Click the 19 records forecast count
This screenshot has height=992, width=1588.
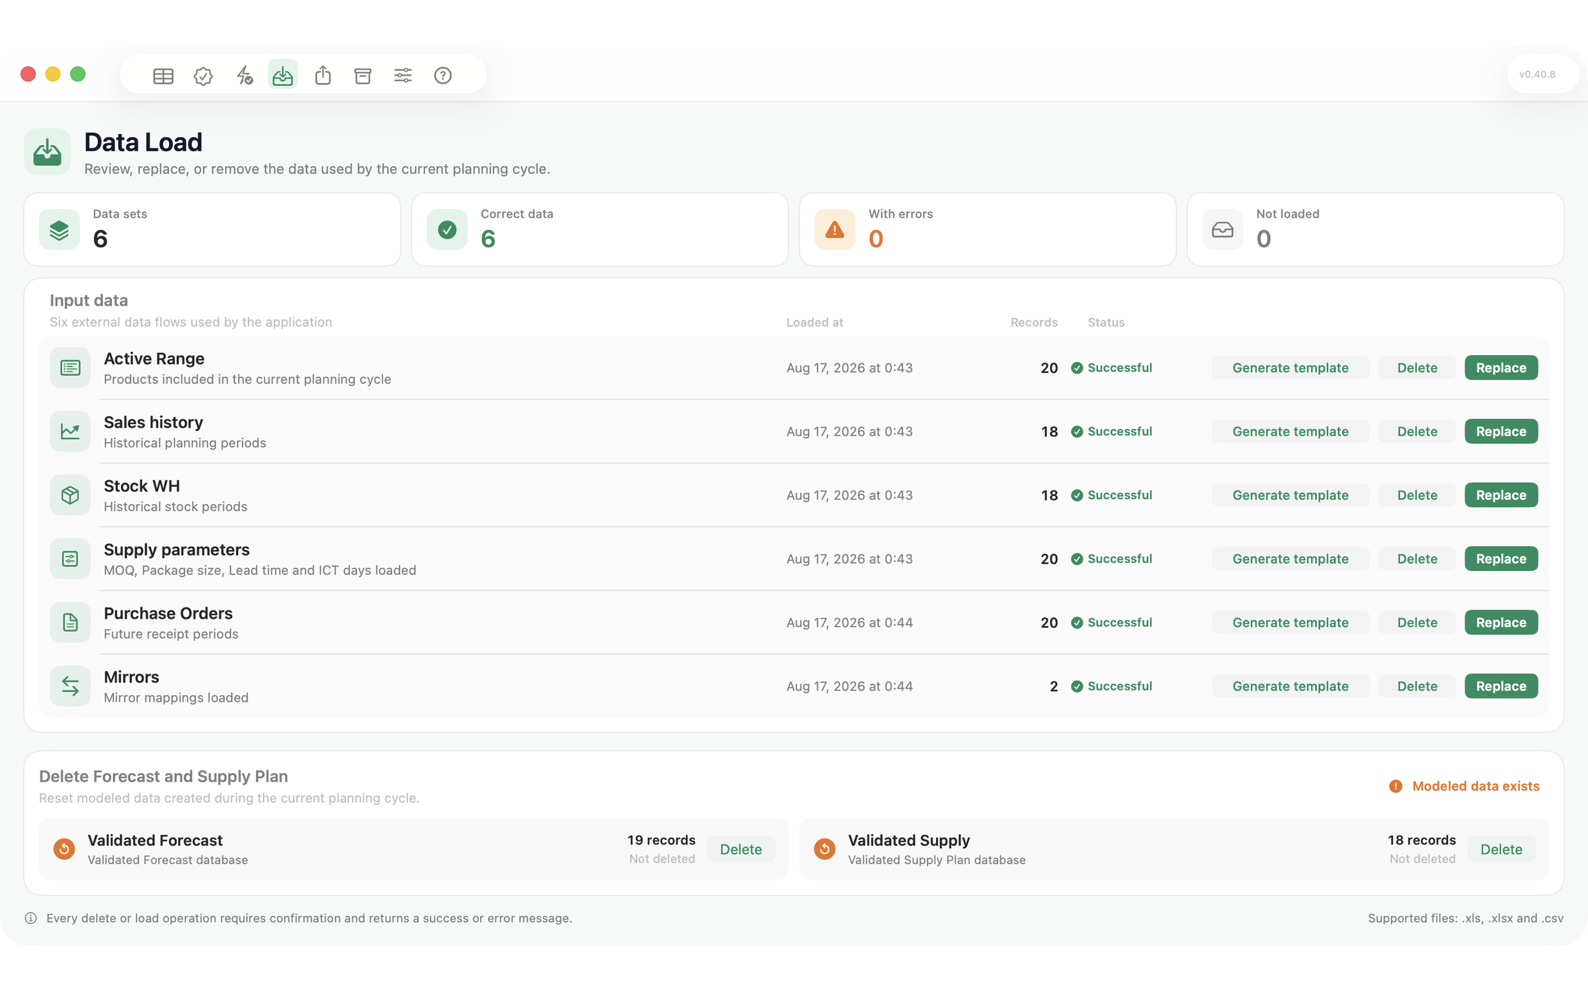point(661,841)
